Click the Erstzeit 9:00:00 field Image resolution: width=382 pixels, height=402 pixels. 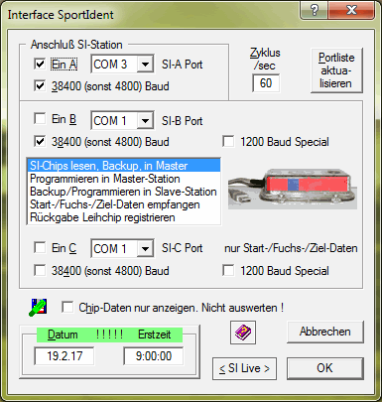pos(154,356)
